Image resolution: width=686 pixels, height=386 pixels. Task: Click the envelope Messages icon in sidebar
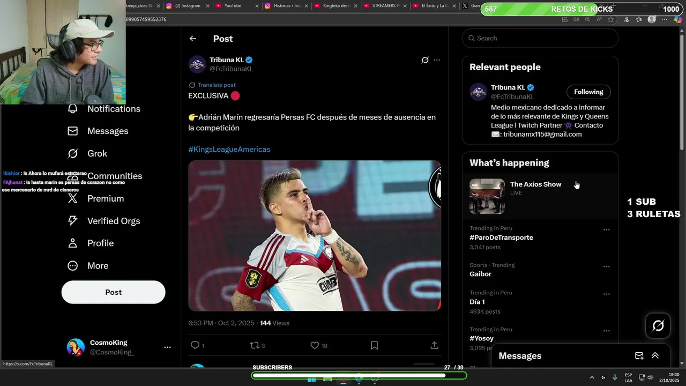[73, 131]
